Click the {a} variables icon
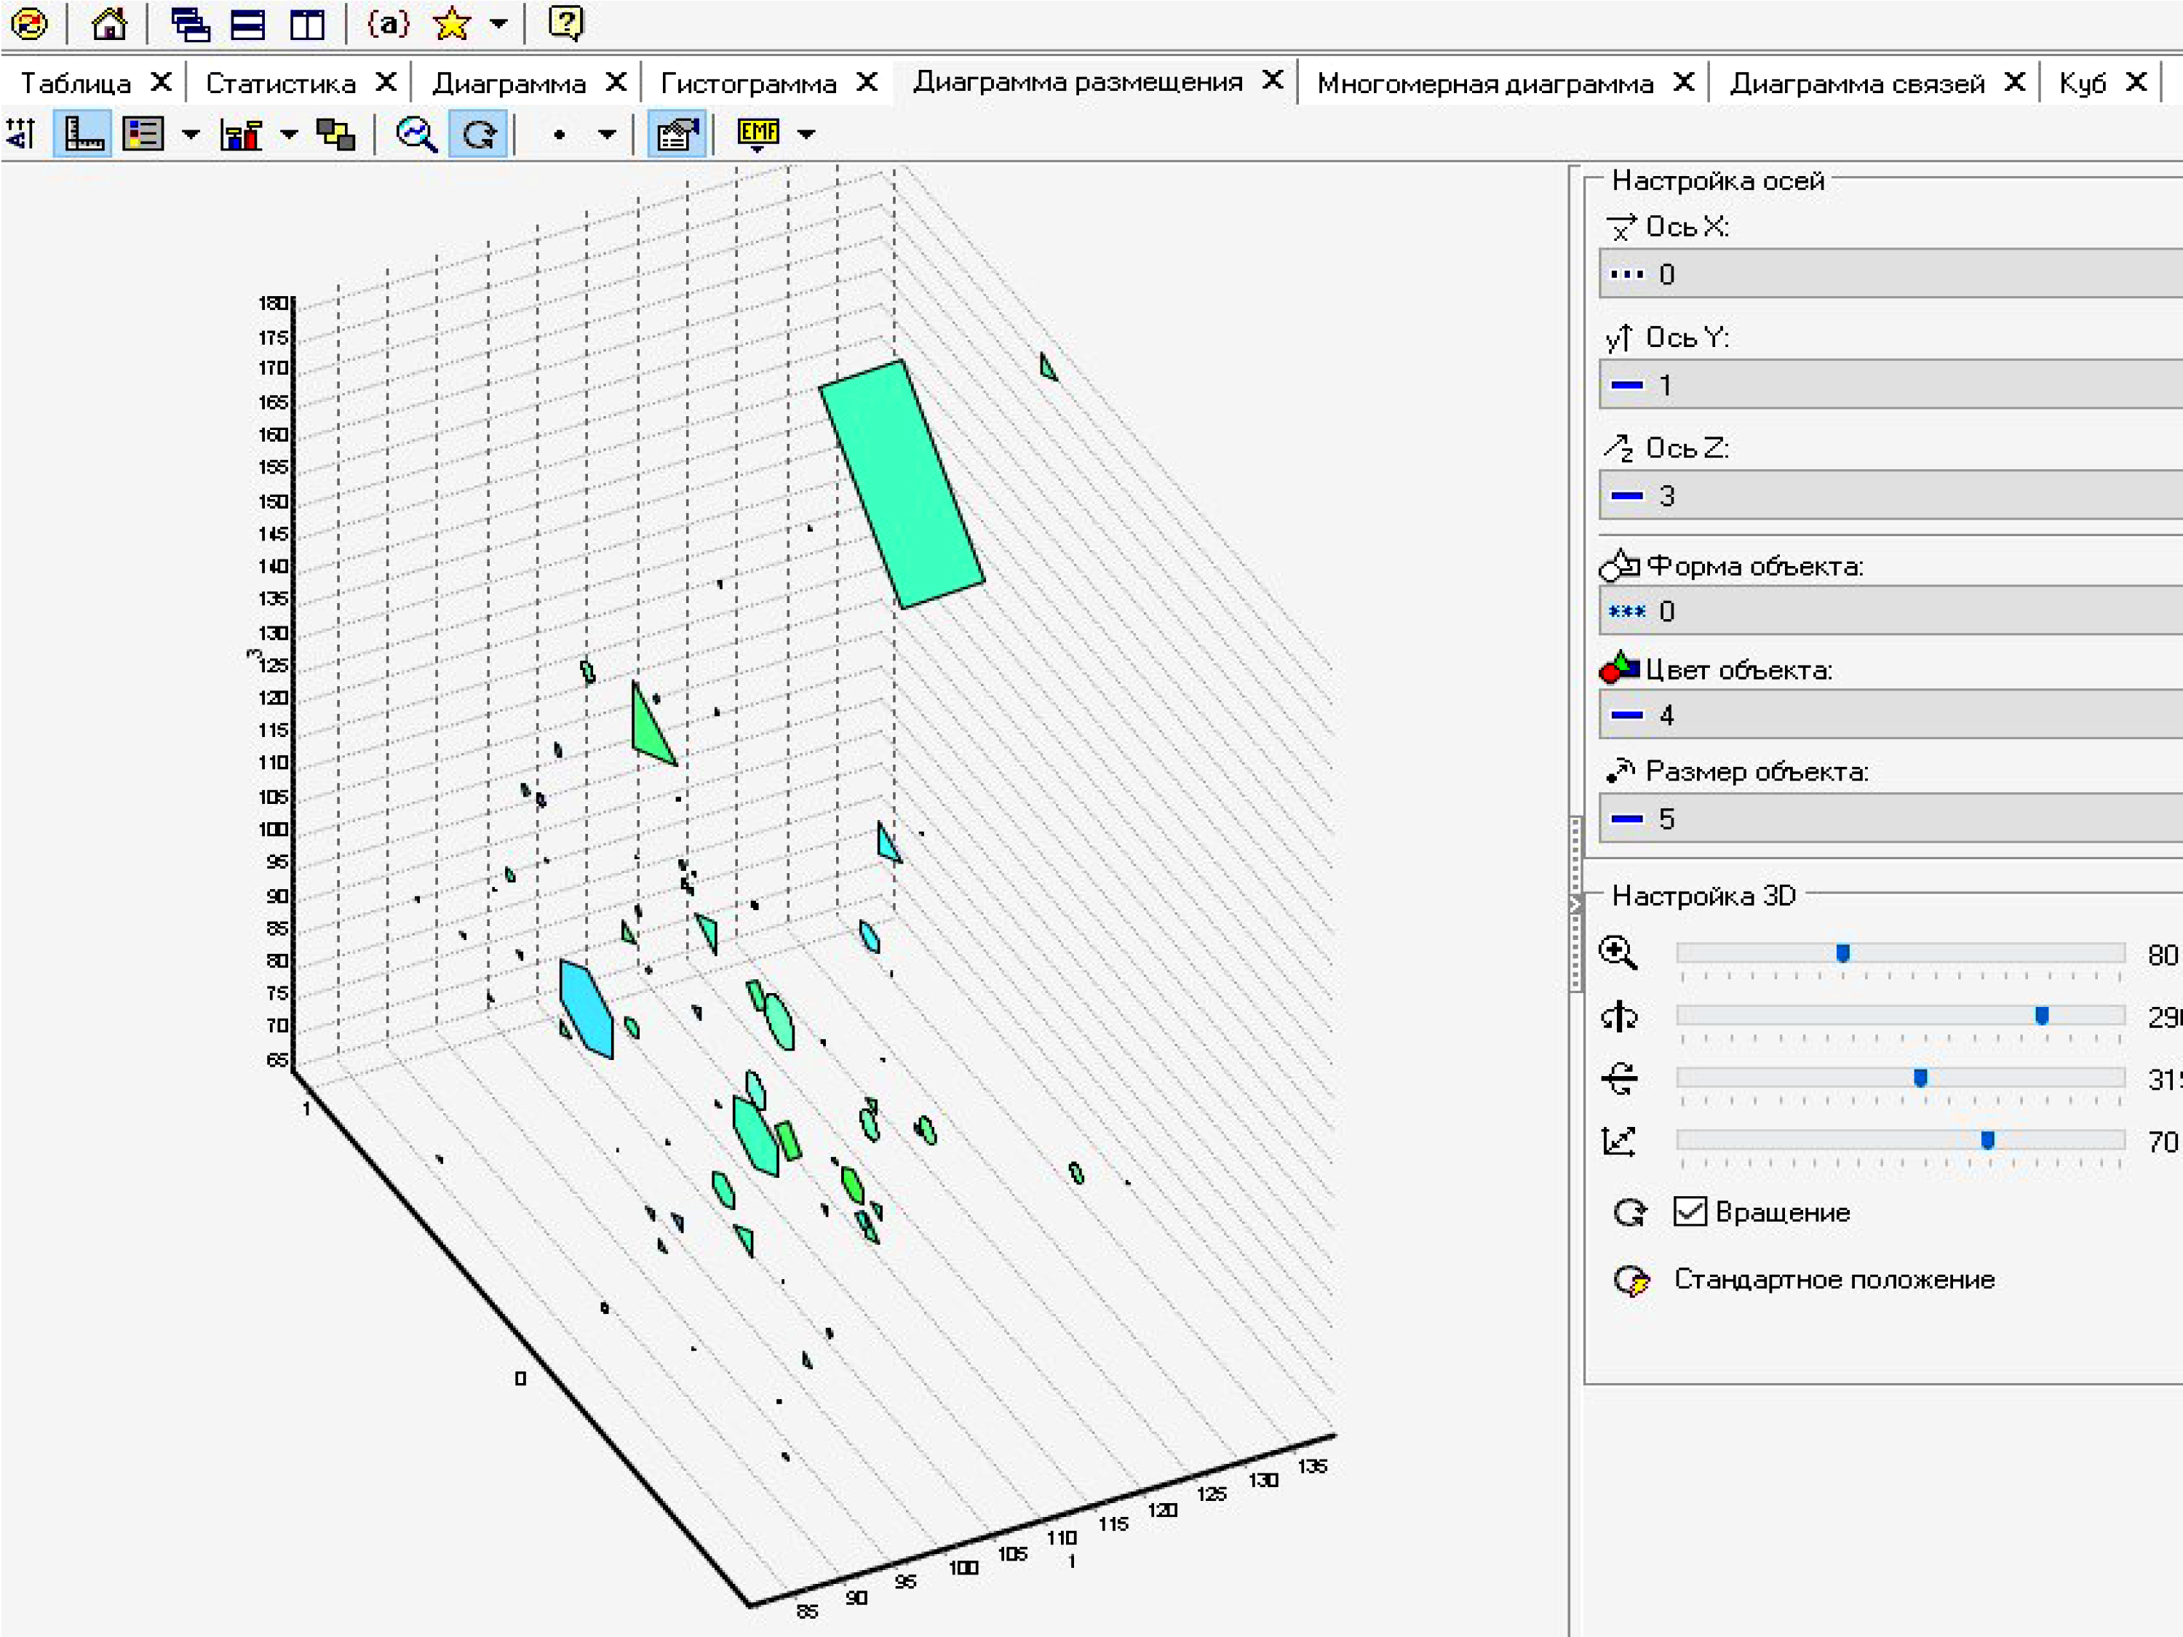Image resolution: width=2183 pixels, height=1637 pixels. [388, 23]
